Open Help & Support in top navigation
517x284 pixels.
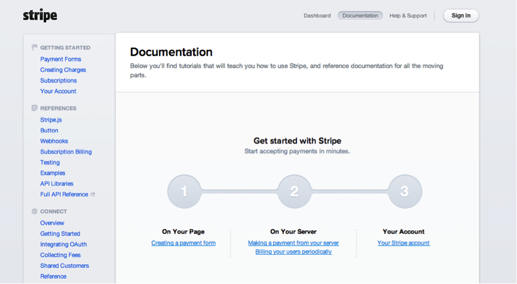(408, 16)
